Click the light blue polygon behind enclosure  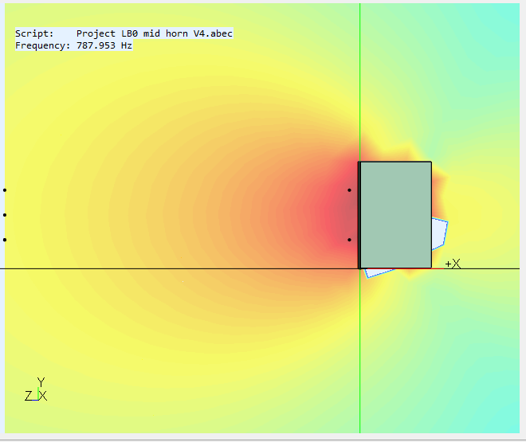point(439,233)
